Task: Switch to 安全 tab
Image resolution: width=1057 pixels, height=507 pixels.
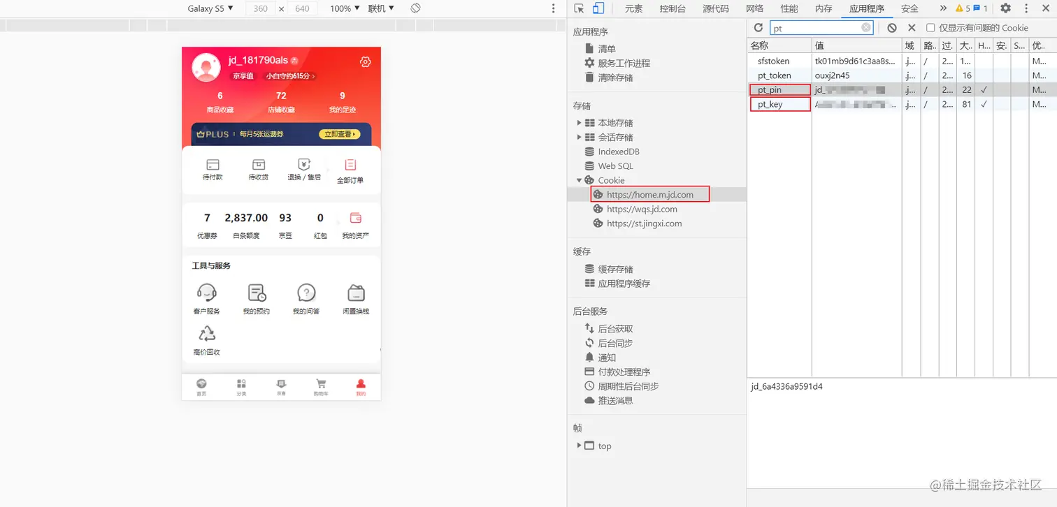Action: 909,8
